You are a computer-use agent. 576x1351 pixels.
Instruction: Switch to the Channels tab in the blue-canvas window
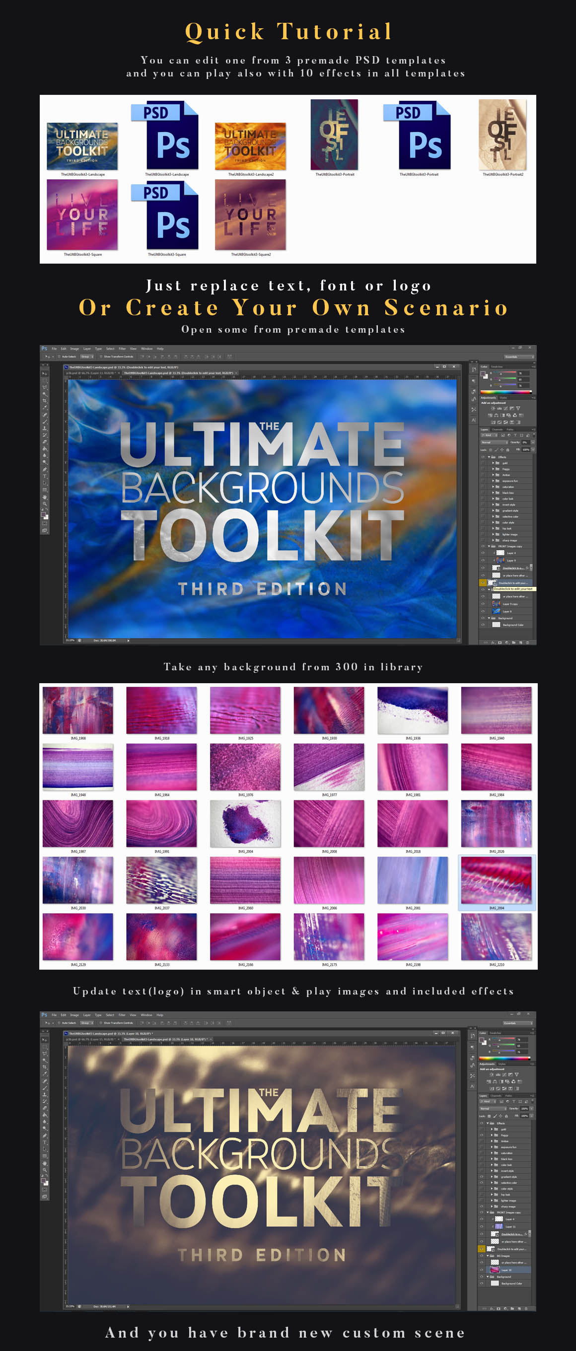(497, 429)
